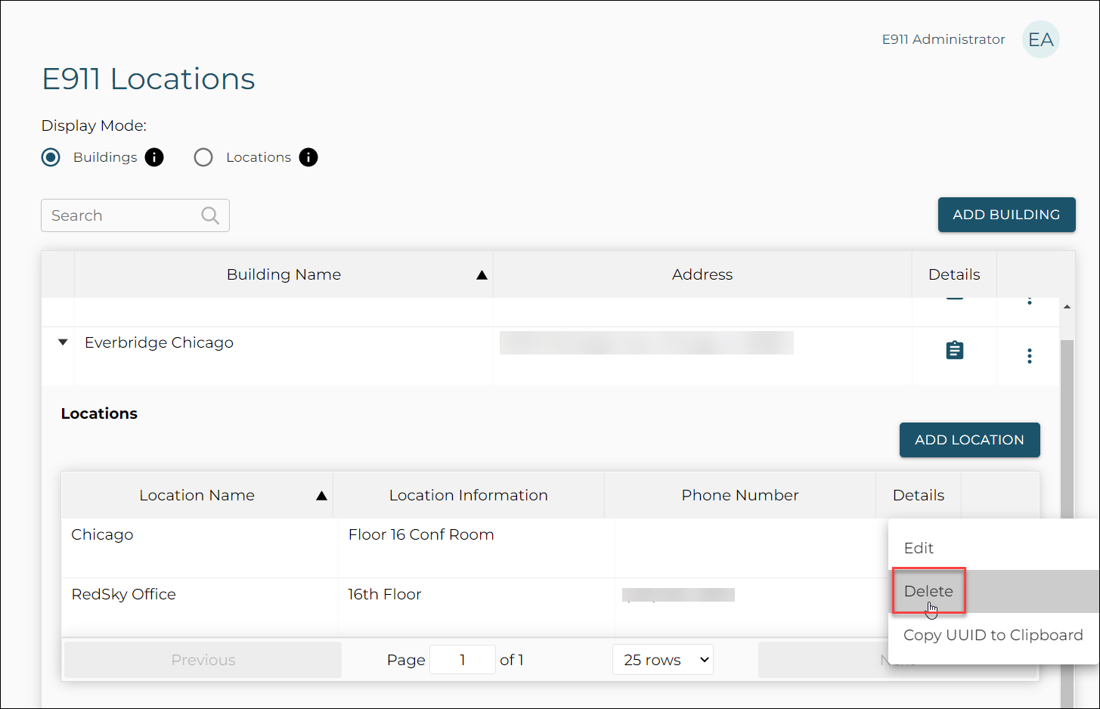Click the search magnifier icon
The width and height of the screenshot is (1100, 709).
click(x=210, y=216)
